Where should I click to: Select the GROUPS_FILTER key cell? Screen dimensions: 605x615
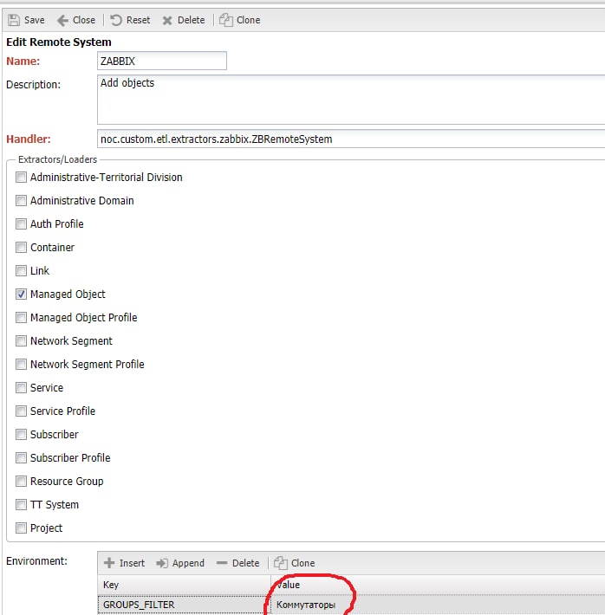coord(184,605)
